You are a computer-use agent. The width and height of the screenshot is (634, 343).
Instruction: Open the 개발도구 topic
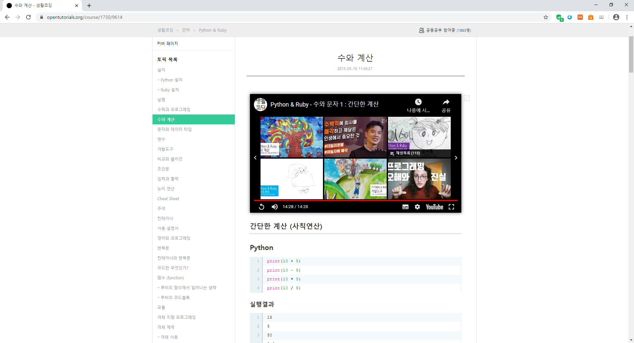coord(165,149)
